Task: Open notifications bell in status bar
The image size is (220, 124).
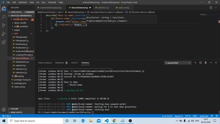Action: (217, 116)
